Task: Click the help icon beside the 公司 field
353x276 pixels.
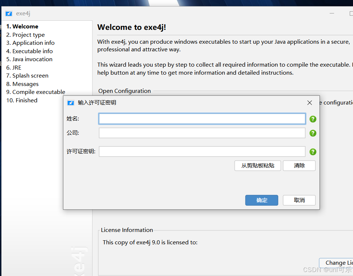Action: [x=313, y=133]
